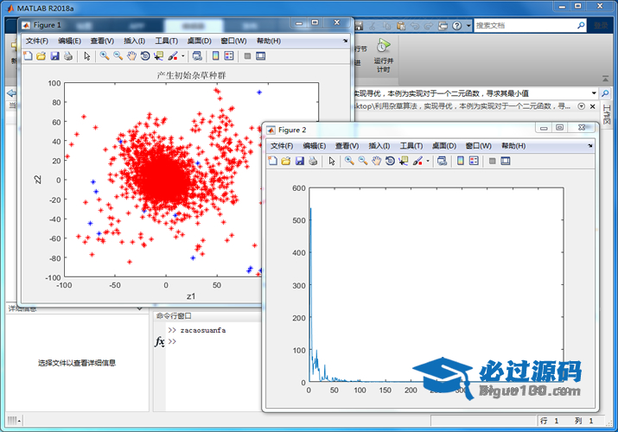Open 窗口(W) menu in Figure 1
This screenshot has width=618, height=432.
pos(233,41)
